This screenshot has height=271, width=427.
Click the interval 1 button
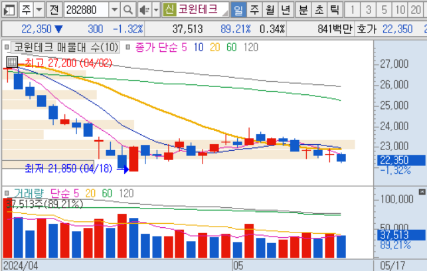(x=352, y=10)
